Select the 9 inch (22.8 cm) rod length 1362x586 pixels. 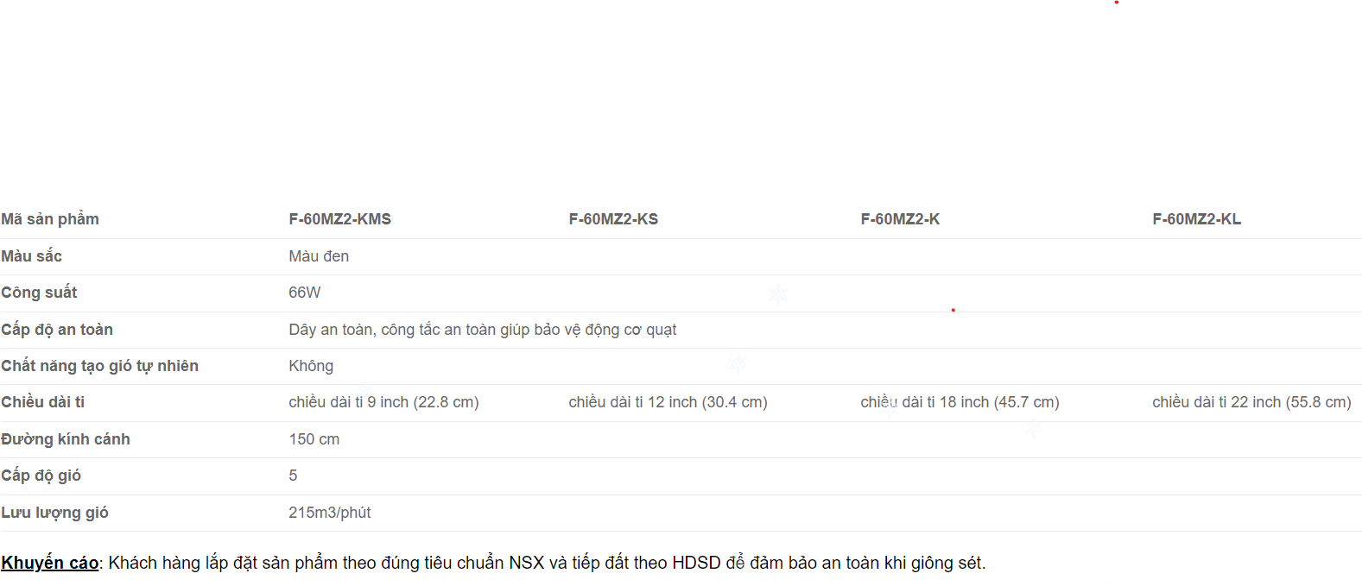point(383,402)
